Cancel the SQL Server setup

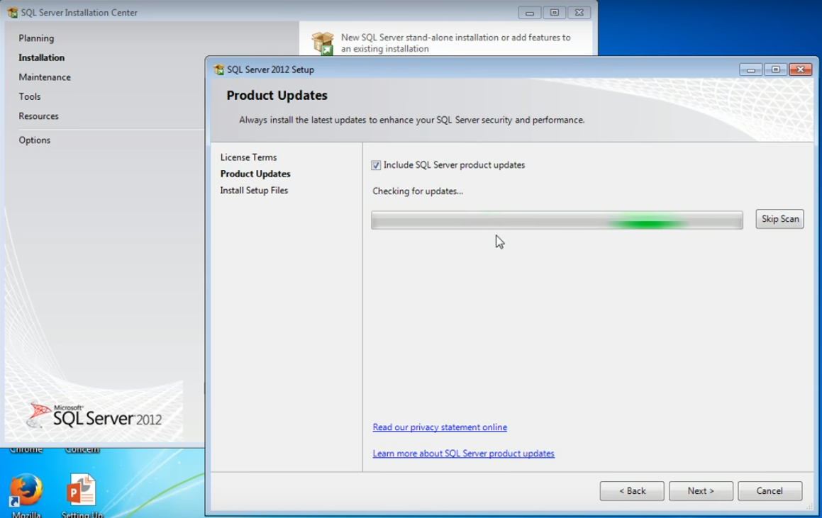(x=770, y=491)
